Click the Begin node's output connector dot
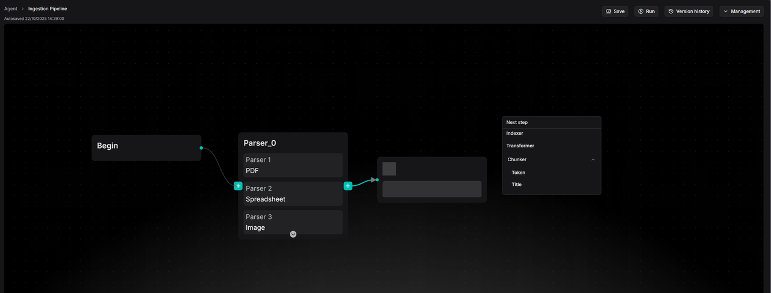The width and height of the screenshot is (771, 293). pyautogui.click(x=201, y=148)
